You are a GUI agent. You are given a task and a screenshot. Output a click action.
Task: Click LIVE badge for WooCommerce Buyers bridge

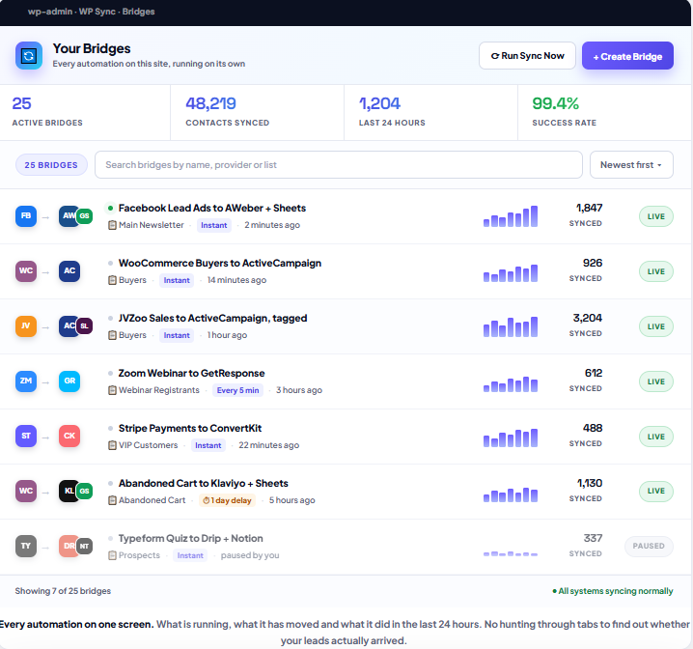point(656,271)
